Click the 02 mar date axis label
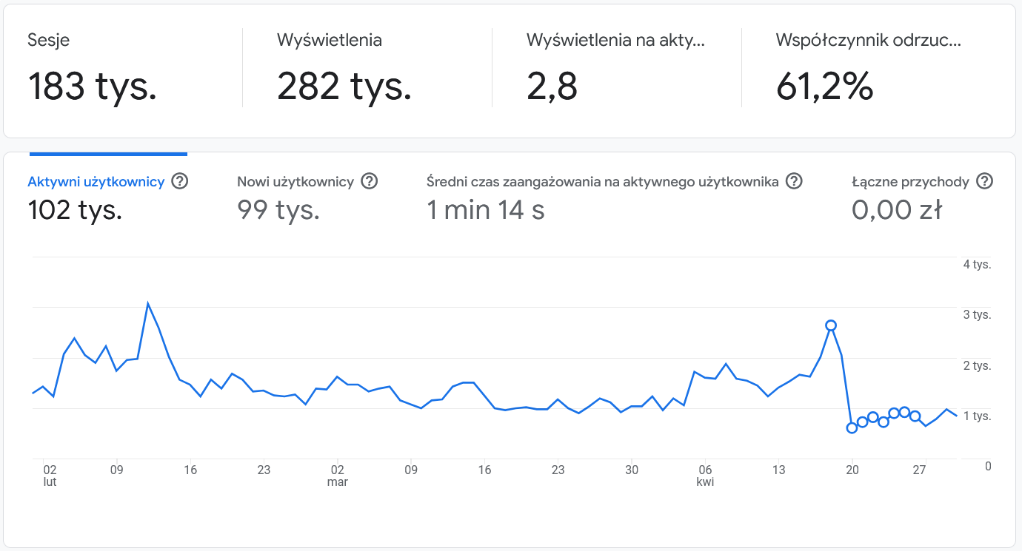 tap(338, 475)
